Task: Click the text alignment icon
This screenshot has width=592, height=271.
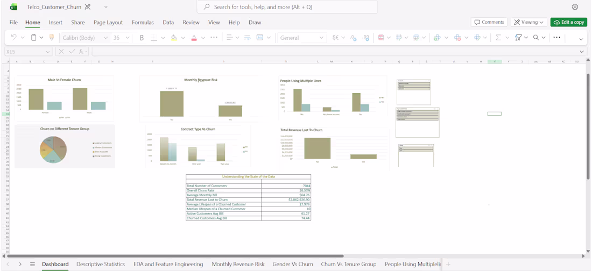Action: click(229, 38)
